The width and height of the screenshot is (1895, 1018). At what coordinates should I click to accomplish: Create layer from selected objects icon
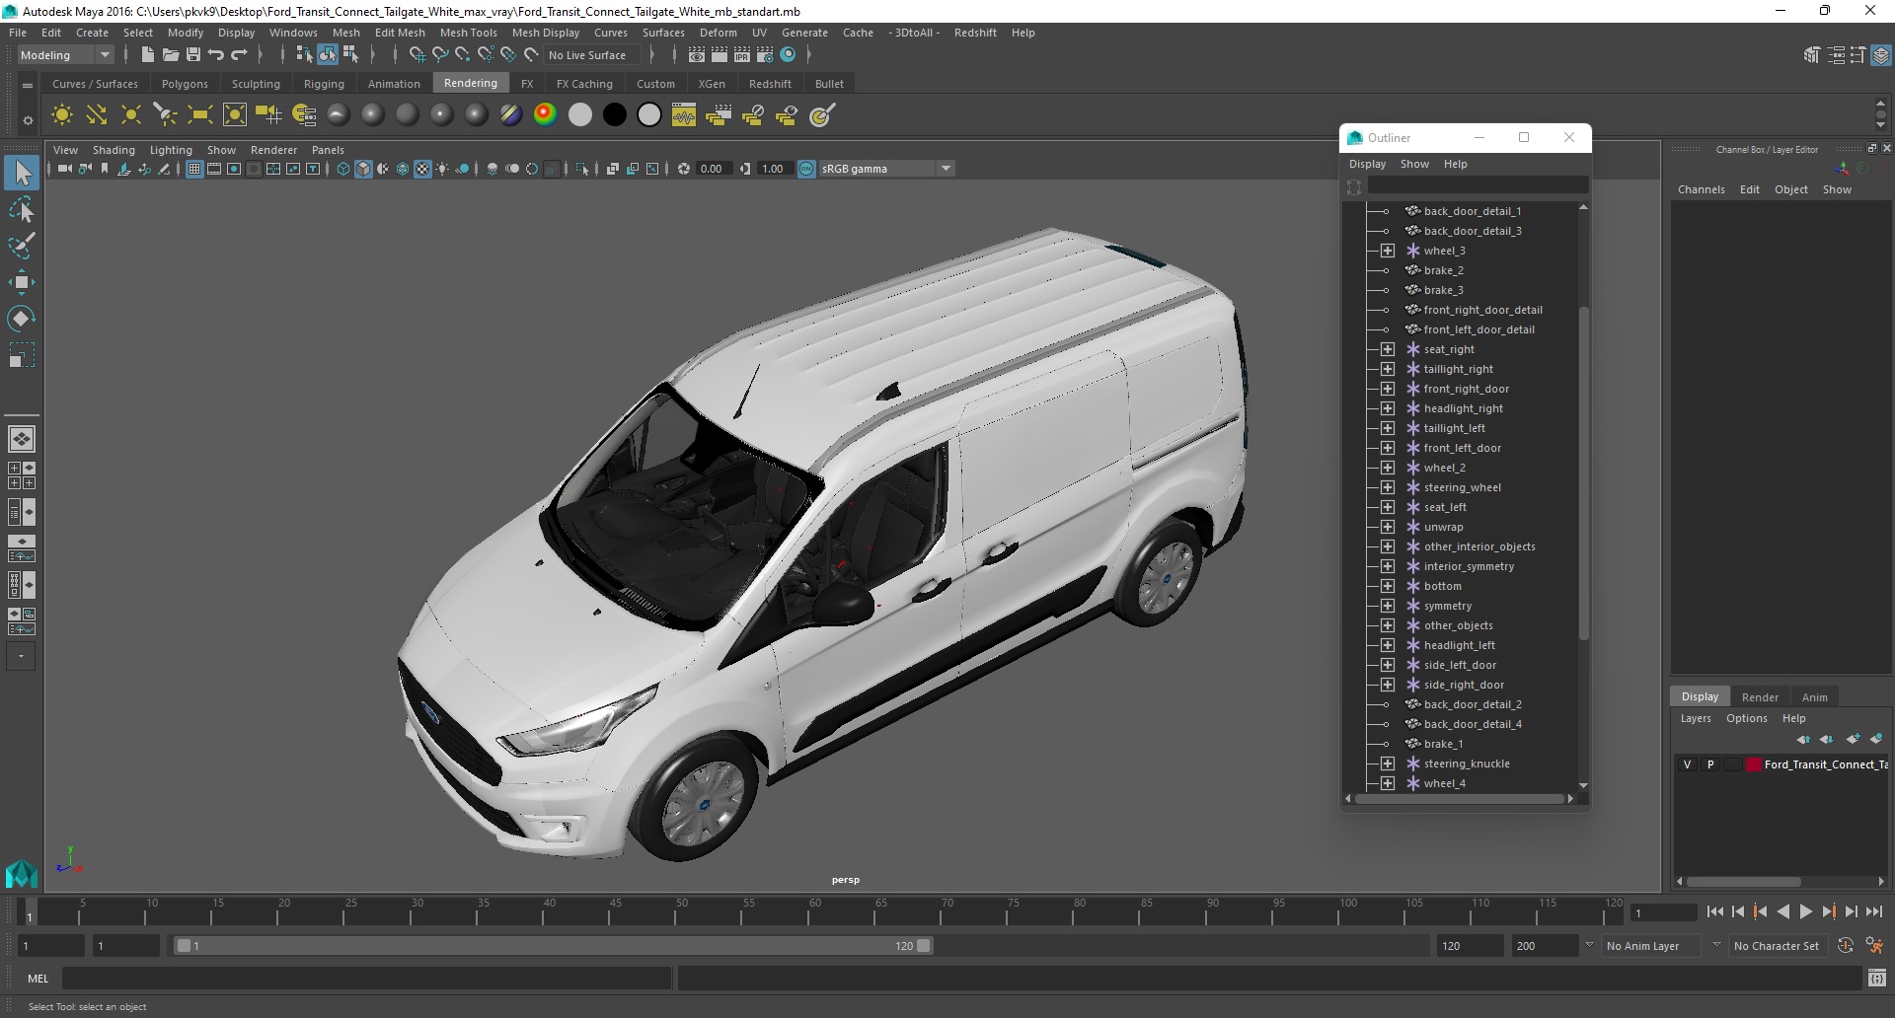1876,739
